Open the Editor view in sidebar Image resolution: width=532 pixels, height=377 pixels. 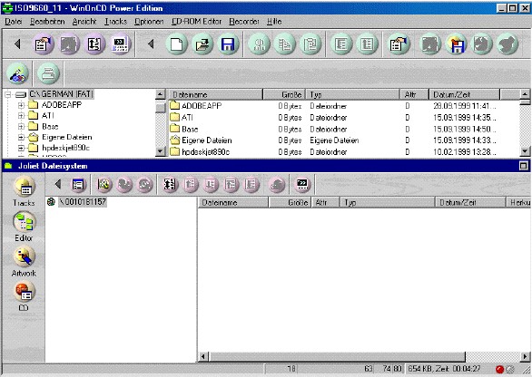(x=24, y=227)
